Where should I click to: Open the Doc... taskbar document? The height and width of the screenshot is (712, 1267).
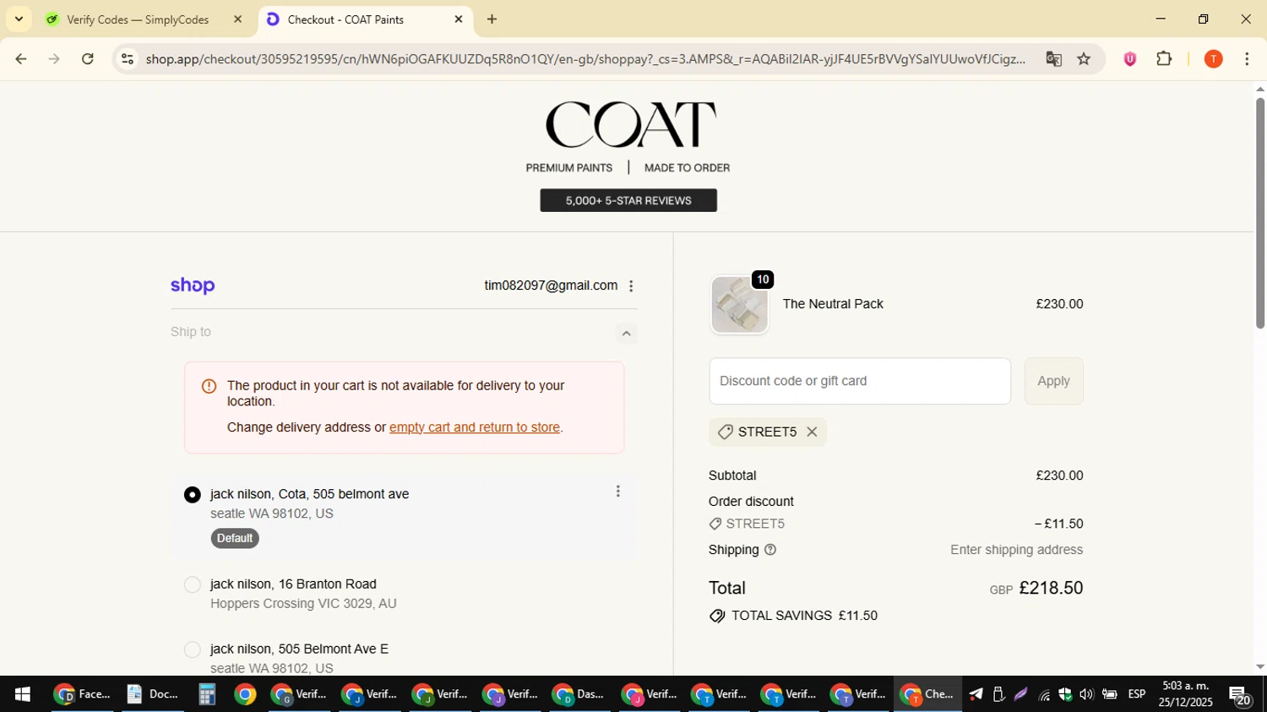point(152,694)
